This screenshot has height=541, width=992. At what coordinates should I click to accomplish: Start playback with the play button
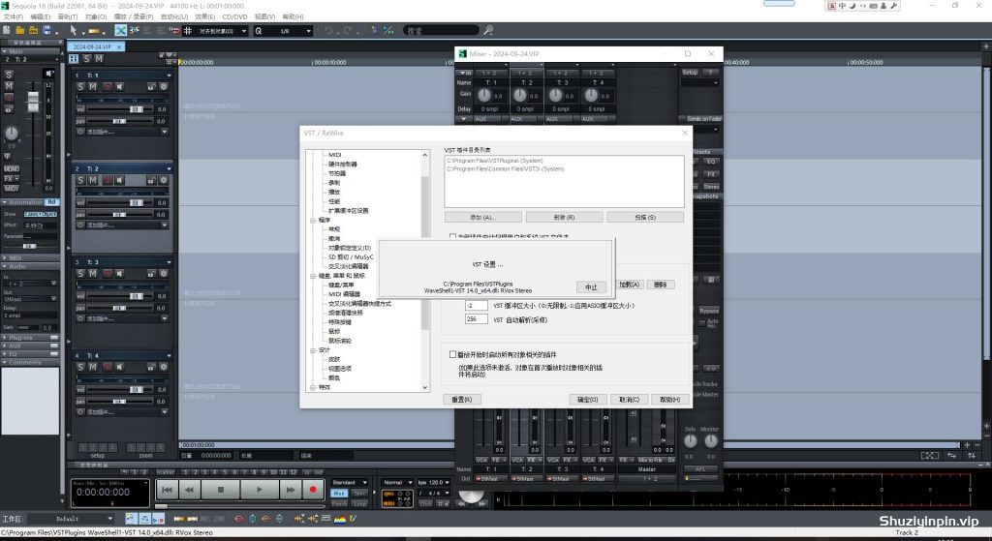tap(260, 489)
